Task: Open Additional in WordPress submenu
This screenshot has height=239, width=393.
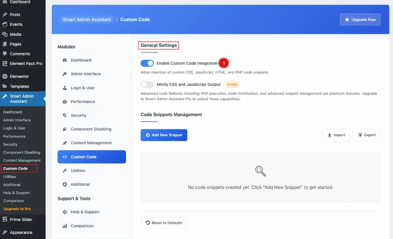Action: tap(12, 185)
